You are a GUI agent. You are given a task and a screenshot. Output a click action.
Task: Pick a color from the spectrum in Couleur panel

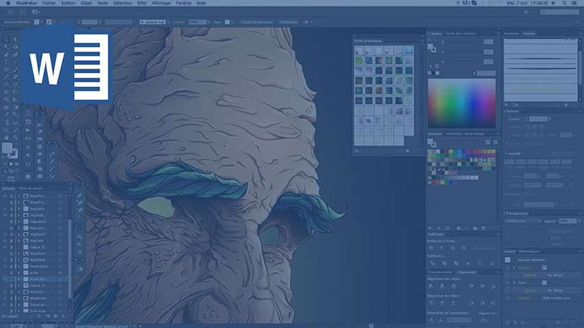click(x=461, y=103)
